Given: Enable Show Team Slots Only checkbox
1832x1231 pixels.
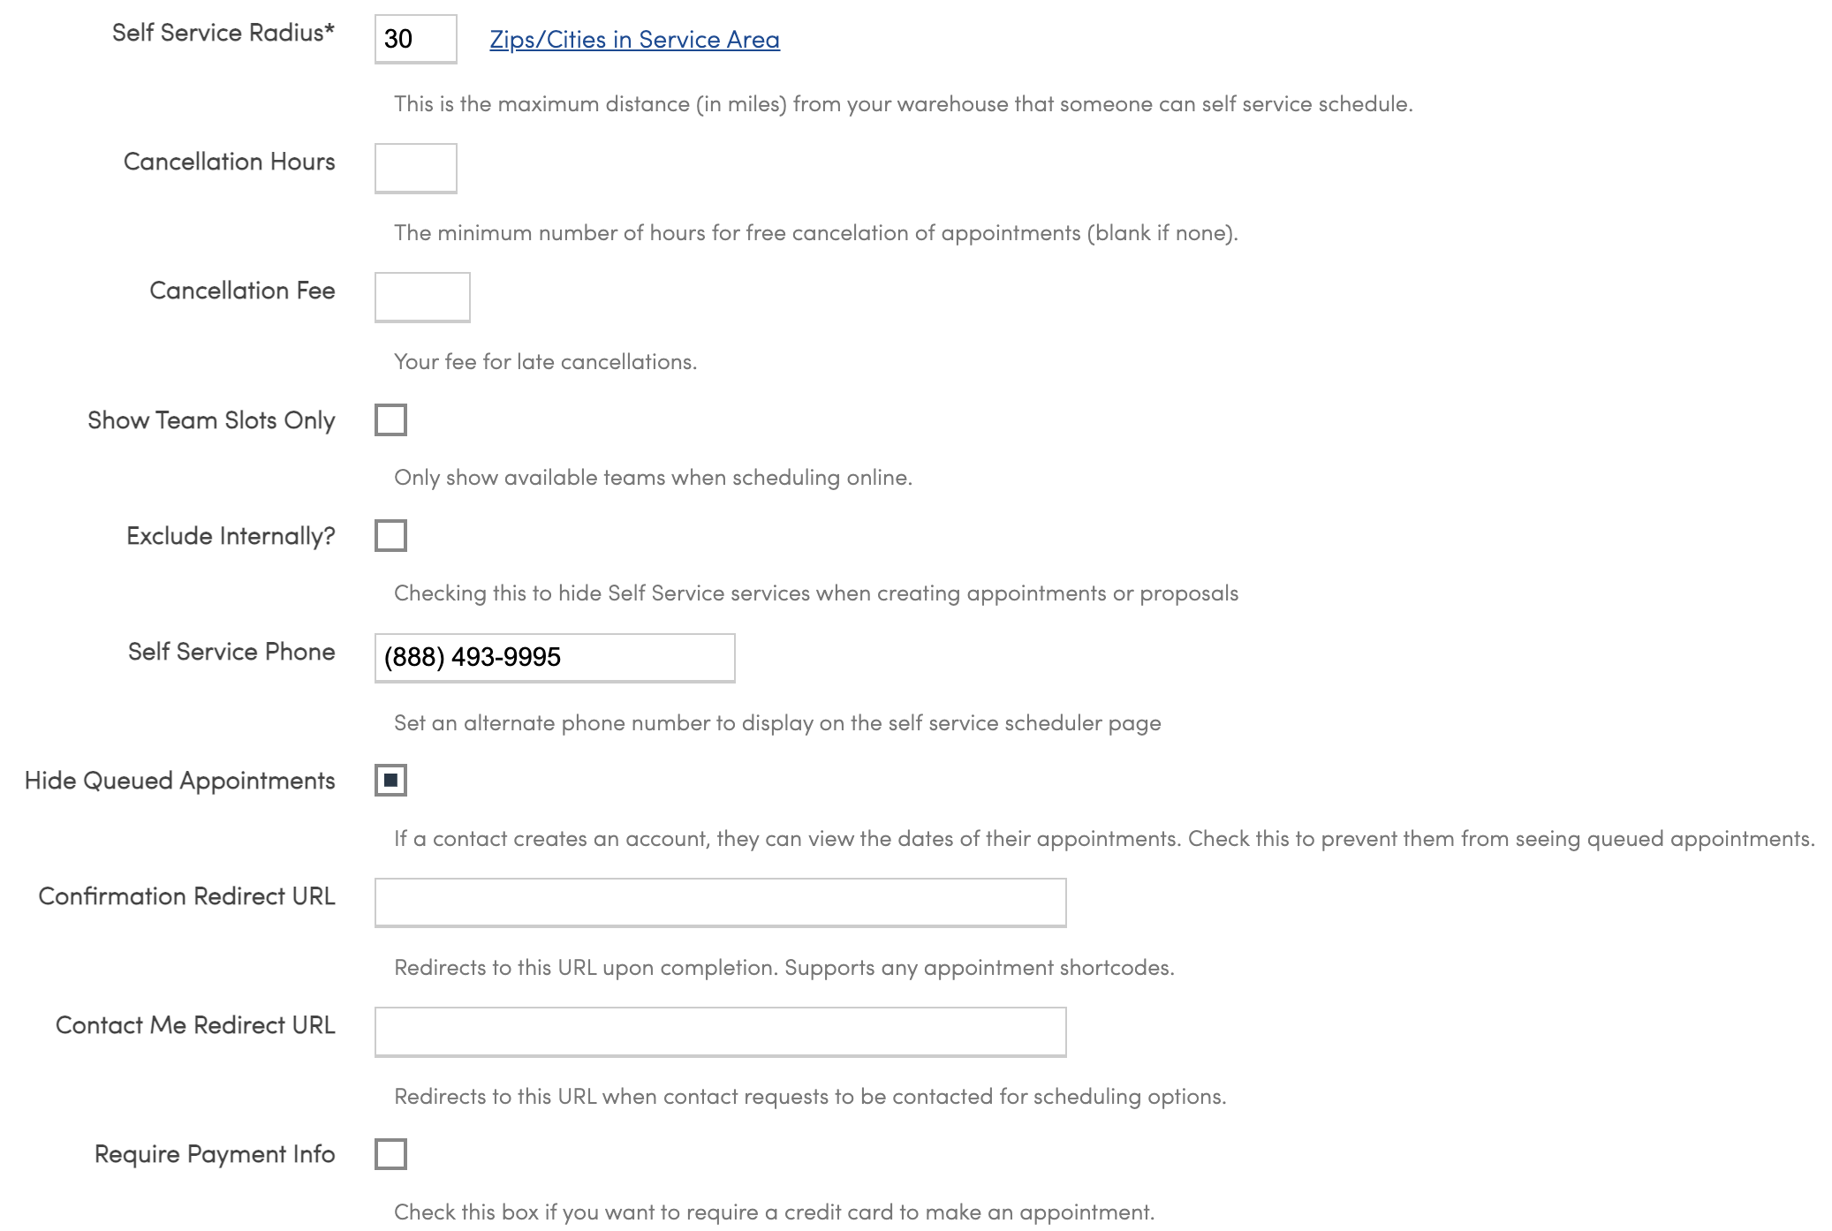Looking at the screenshot, I should (x=390, y=420).
